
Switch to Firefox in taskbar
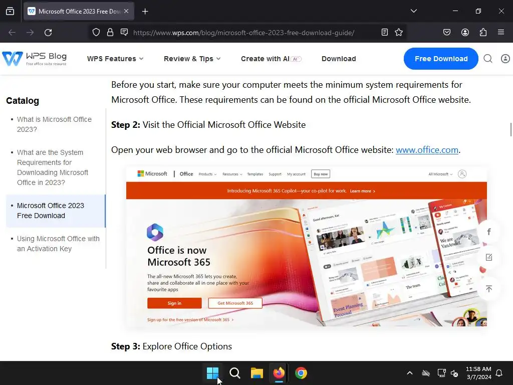coord(279,373)
